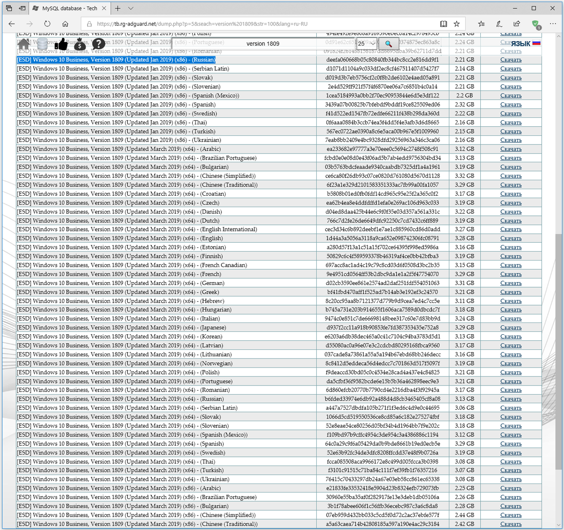This screenshot has width=564, height=530.
Task: Click the money bag donate icon
Action: coord(80,44)
